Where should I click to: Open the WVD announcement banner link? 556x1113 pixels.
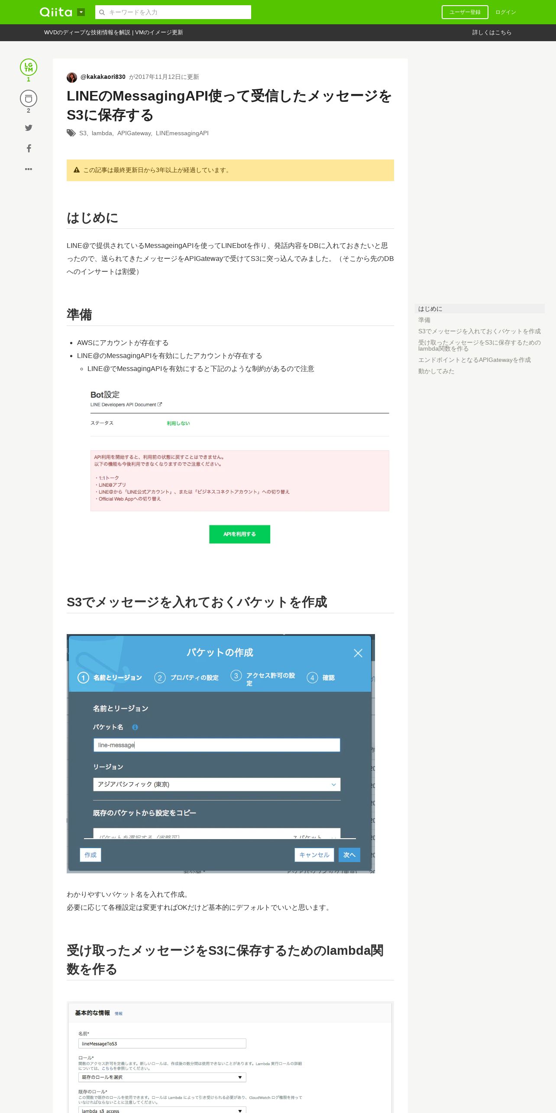[x=113, y=33]
